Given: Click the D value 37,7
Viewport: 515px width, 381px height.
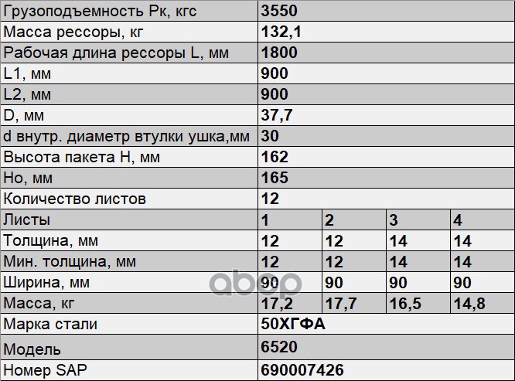Looking at the screenshot, I should pyautogui.click(x=277, y=115).
